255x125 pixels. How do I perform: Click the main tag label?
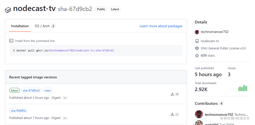(48, 91)
